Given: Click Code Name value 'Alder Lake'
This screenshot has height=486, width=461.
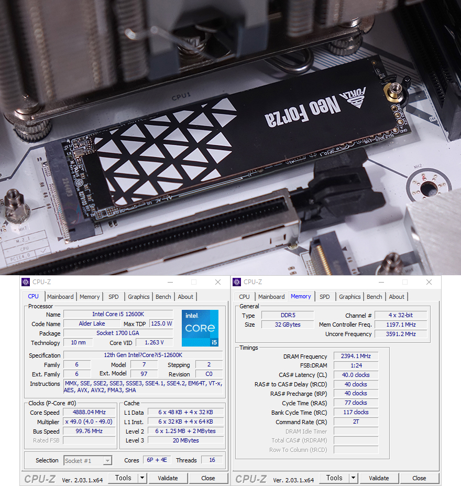Looking at the screenshot, I should (x=92, y=323).
